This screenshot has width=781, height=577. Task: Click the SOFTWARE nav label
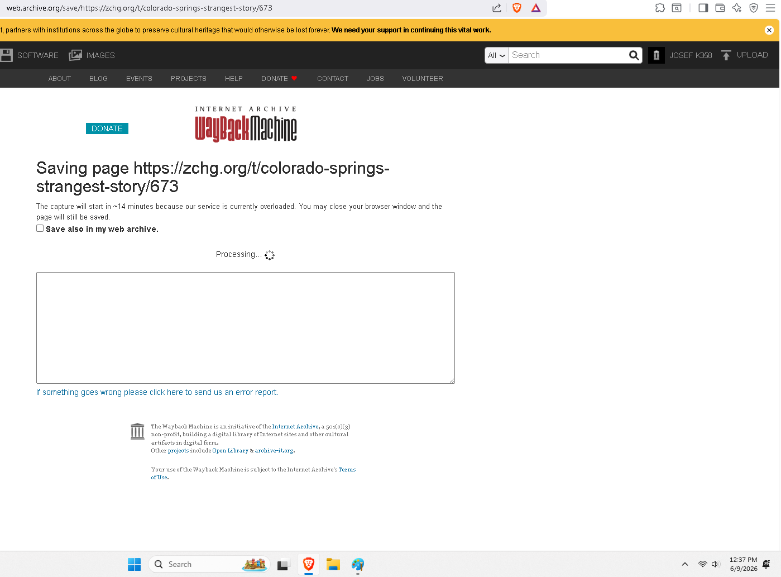38,55
